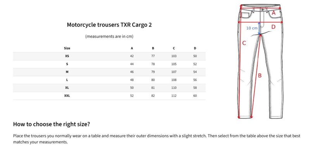This screenshot has height=151, width=310.
Task: Click the red letter B on trousers diagram
Action: (x=260, y=76)
